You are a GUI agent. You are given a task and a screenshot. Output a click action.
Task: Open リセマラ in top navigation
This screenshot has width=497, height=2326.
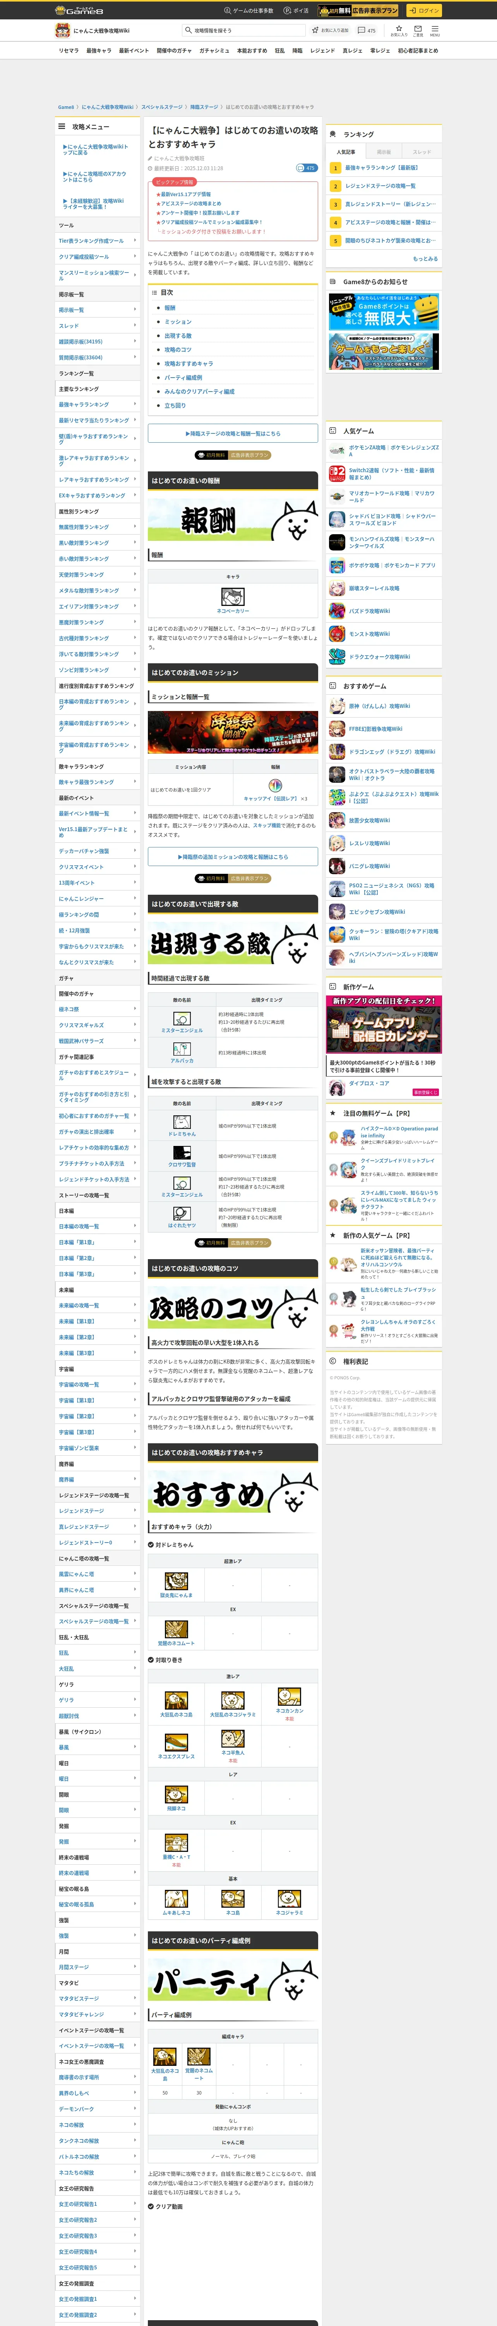coord(69,50)
